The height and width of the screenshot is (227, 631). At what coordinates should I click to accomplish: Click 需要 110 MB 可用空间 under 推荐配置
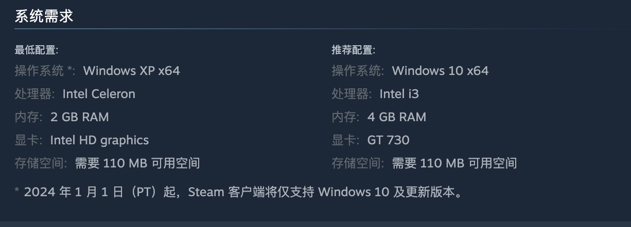click(454, 163)
